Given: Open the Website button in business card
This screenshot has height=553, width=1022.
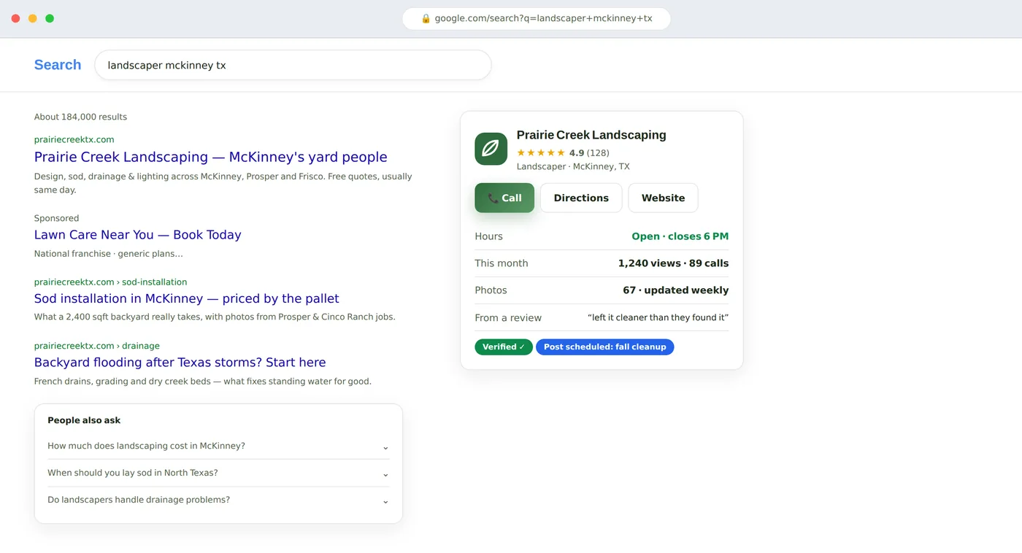Looking at the screenshot, I should coord(663,198).
